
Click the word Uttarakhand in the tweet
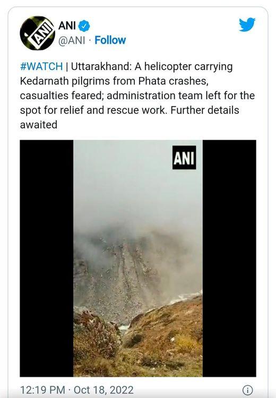click(101, 66)
